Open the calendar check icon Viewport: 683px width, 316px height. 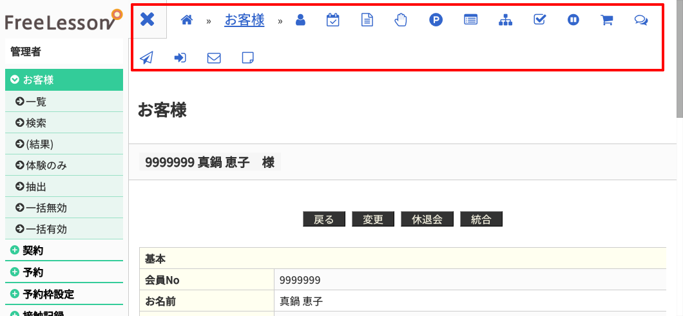332,20
